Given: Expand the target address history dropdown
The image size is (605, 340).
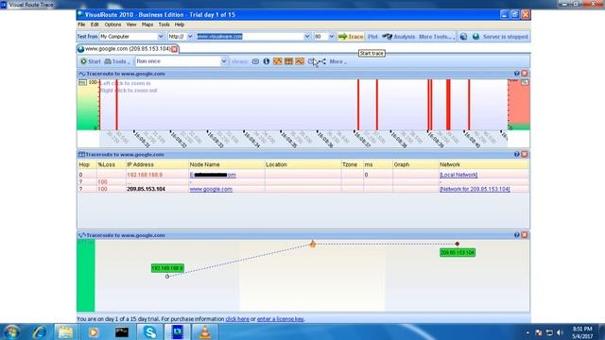Looking at the screenshot, I should pyautogui.click(x=307, y=37).
